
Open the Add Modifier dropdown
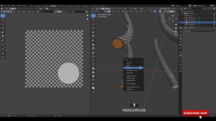coord(199,31)
